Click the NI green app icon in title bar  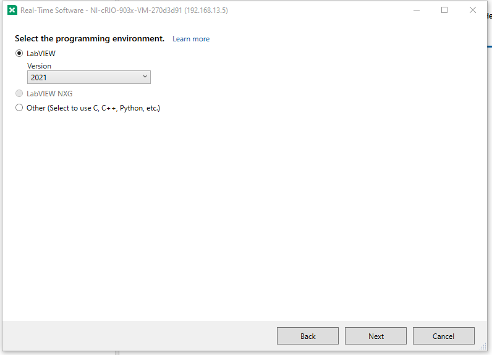pyautogui.click(x=12, y=10)
